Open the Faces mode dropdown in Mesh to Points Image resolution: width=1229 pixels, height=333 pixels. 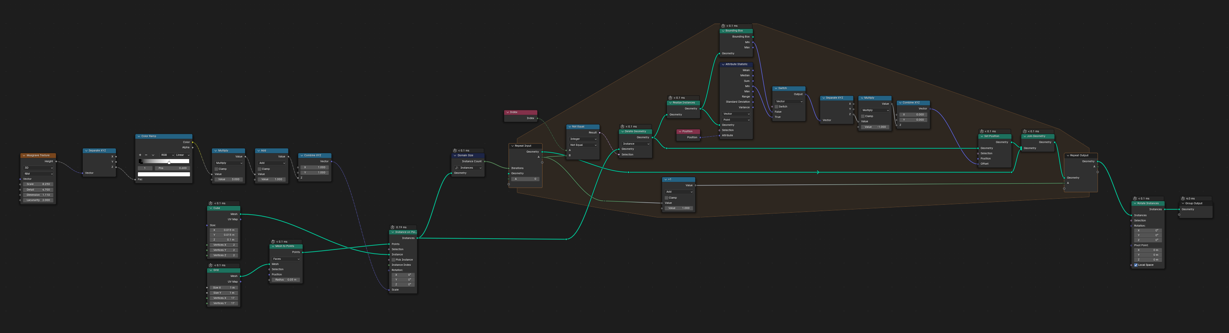(286, 259)
